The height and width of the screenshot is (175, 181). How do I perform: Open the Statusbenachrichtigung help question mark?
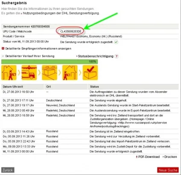point(117,56)
